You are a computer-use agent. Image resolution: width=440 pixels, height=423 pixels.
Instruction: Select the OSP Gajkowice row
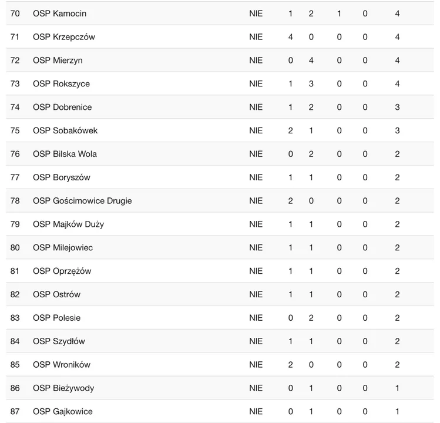[x=220, y=411]
